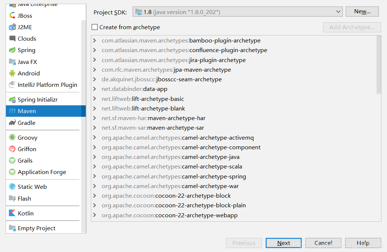Select Android project type label
This screenshot has height=252, width=387.
coord(28,73)
